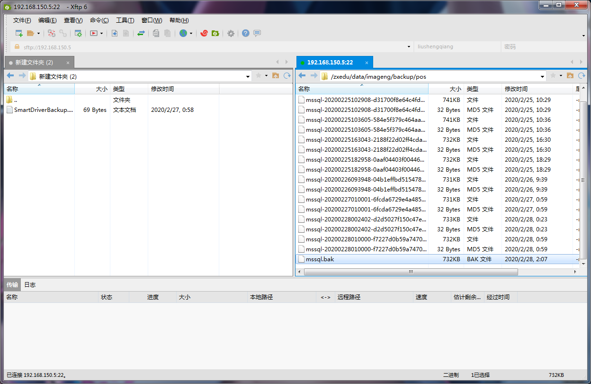This screenshot has height=384, width=591.
Task: Open the 工具(T) menu
Action: click(125, 20)
